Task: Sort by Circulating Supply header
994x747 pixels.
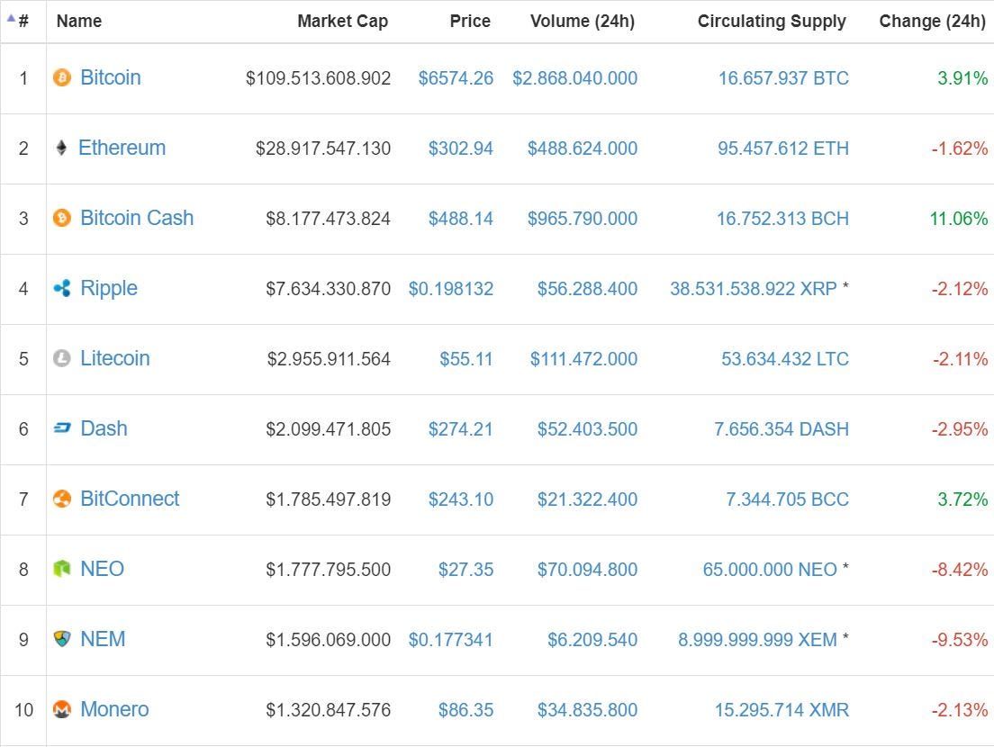Action: pyautogui.click(x=773, y=21)
